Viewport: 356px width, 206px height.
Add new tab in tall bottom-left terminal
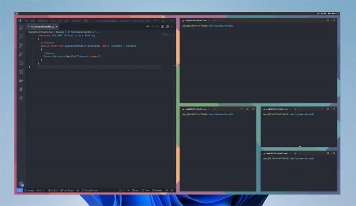(214, 109)
